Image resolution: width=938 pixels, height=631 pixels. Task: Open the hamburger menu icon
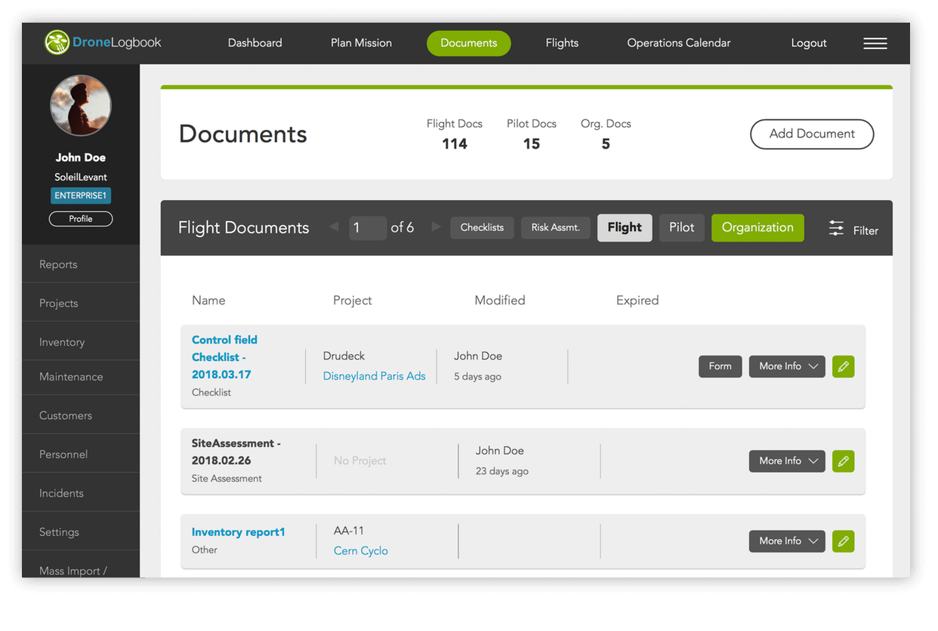point(875,44)
